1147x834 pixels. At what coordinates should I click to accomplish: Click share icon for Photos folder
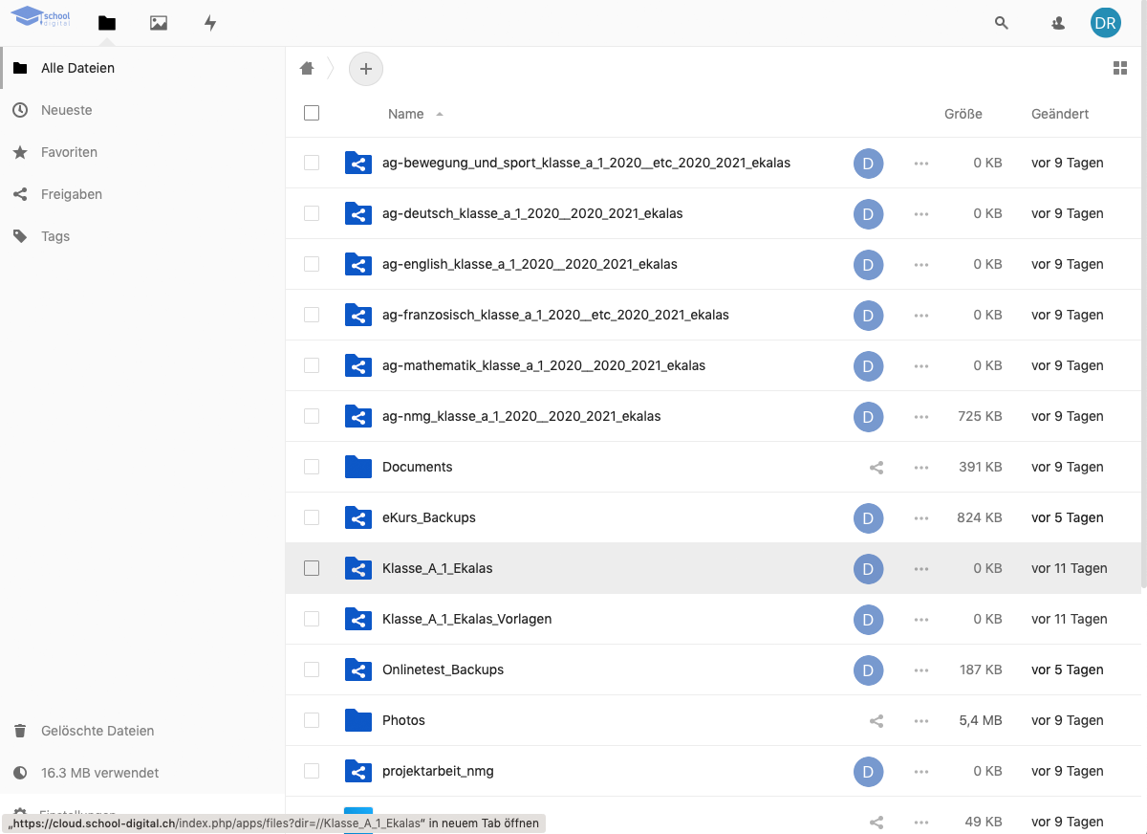pyautogui.click(x=876, y=721)
